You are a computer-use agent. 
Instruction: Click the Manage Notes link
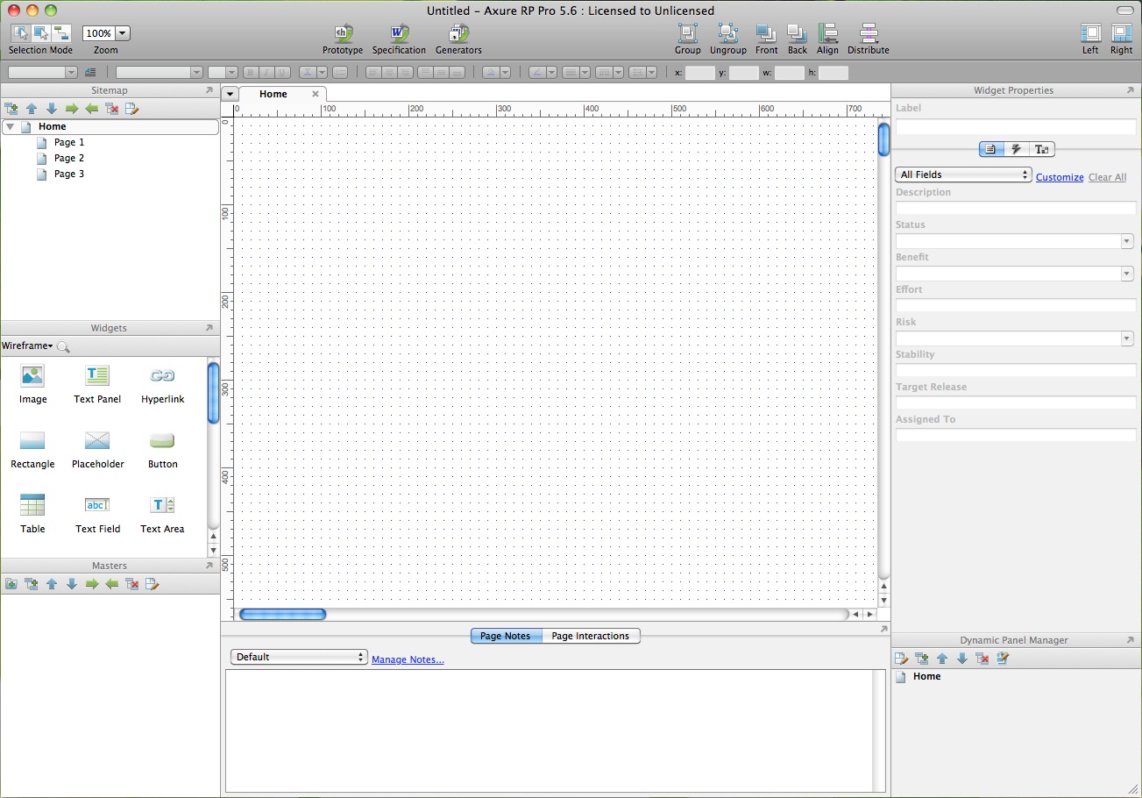tap(407, 659)
